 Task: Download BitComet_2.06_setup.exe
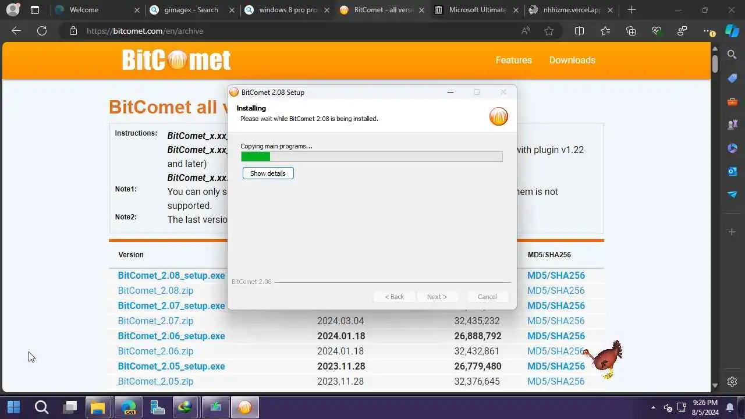click(171, 336)
